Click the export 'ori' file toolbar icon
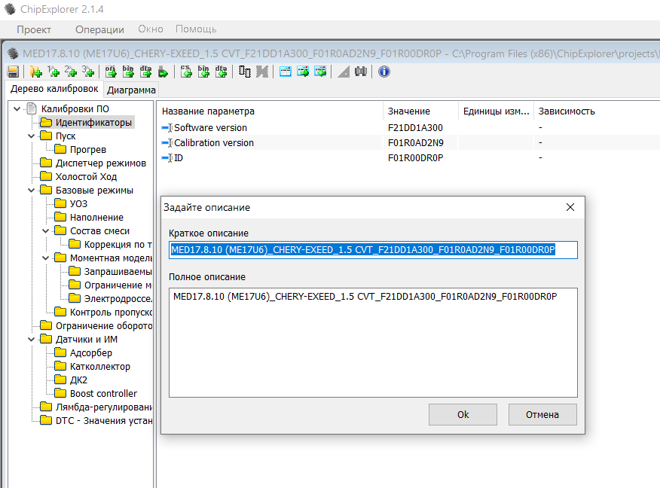 coord(110,72)
